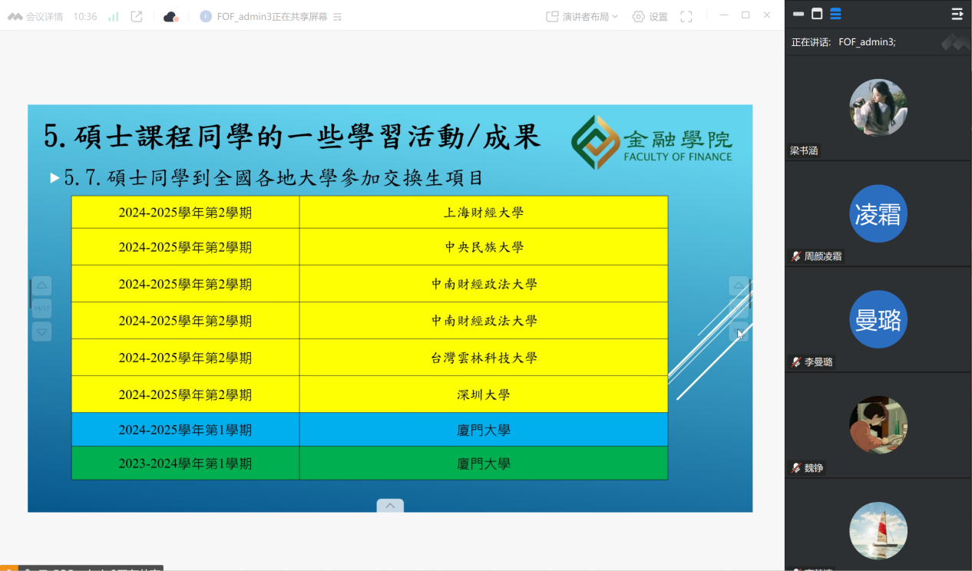The image size is (972, 571).
Task: Click the share/pop-out arrow icon
Action: (137, 16)
